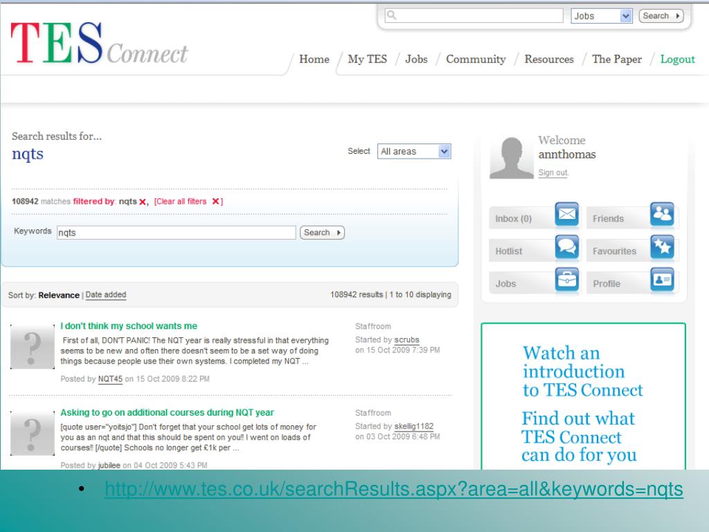Click the Favourites button label
This screenshot has width=709, height=532.
(615, 251)
